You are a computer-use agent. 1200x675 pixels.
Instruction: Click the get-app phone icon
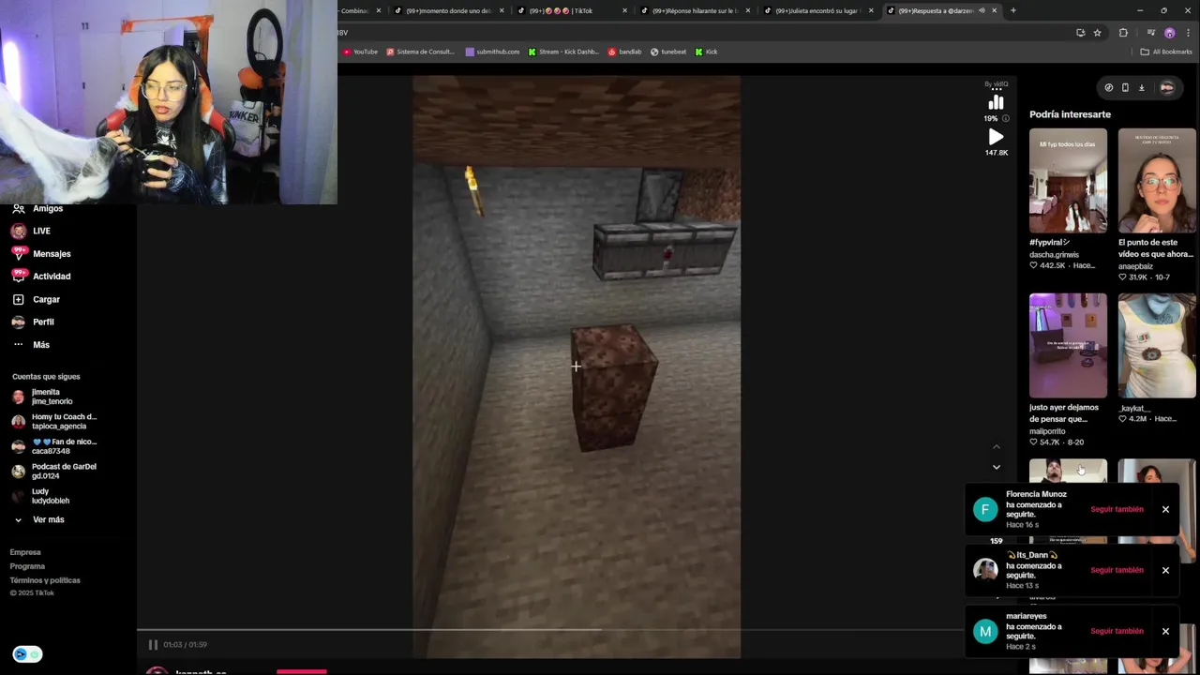[x=1125, y=87]
